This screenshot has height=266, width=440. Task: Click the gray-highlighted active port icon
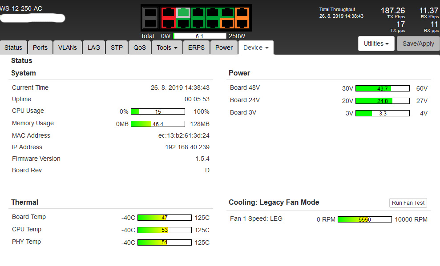[x=183, y=12]
